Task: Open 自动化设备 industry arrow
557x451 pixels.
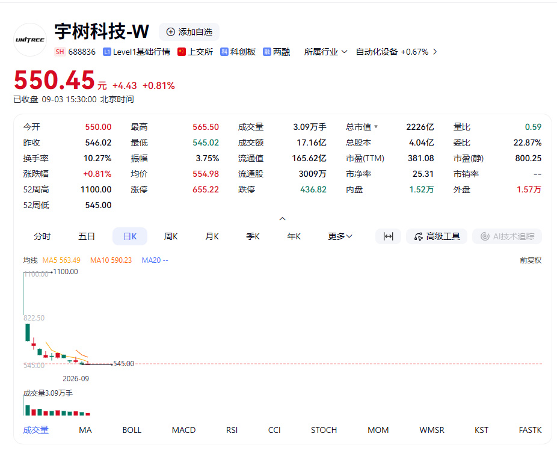Action: coord(435,52)
